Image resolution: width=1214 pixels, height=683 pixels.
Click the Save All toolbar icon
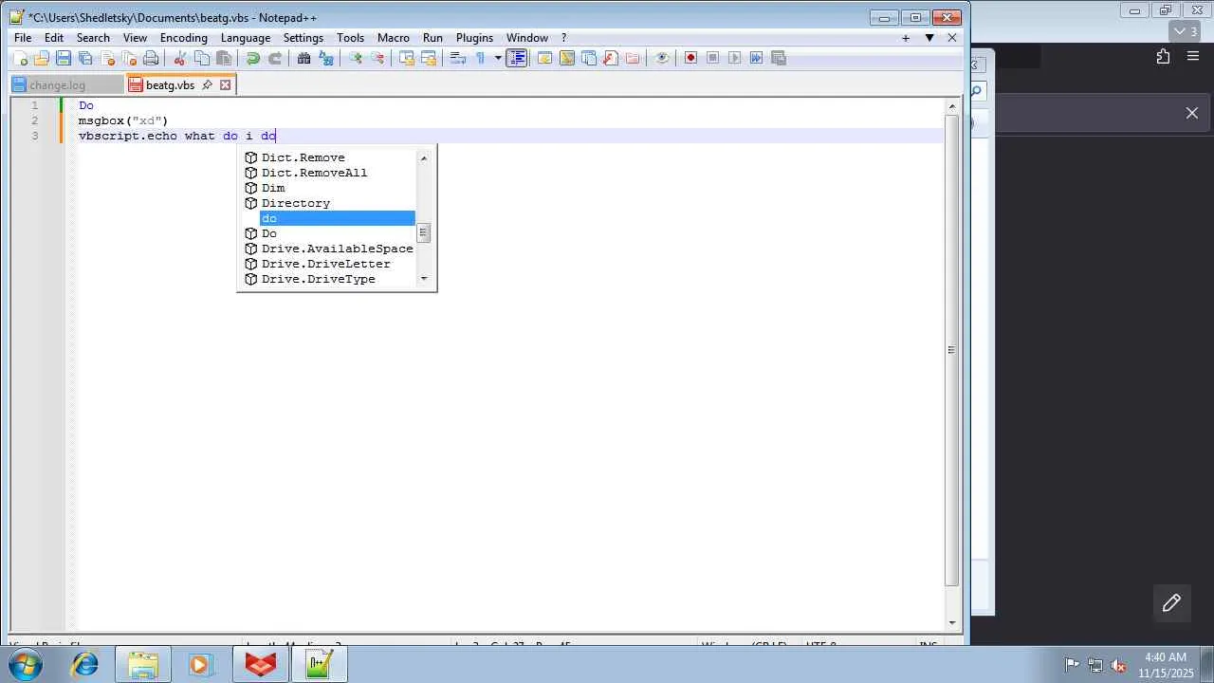85,58
